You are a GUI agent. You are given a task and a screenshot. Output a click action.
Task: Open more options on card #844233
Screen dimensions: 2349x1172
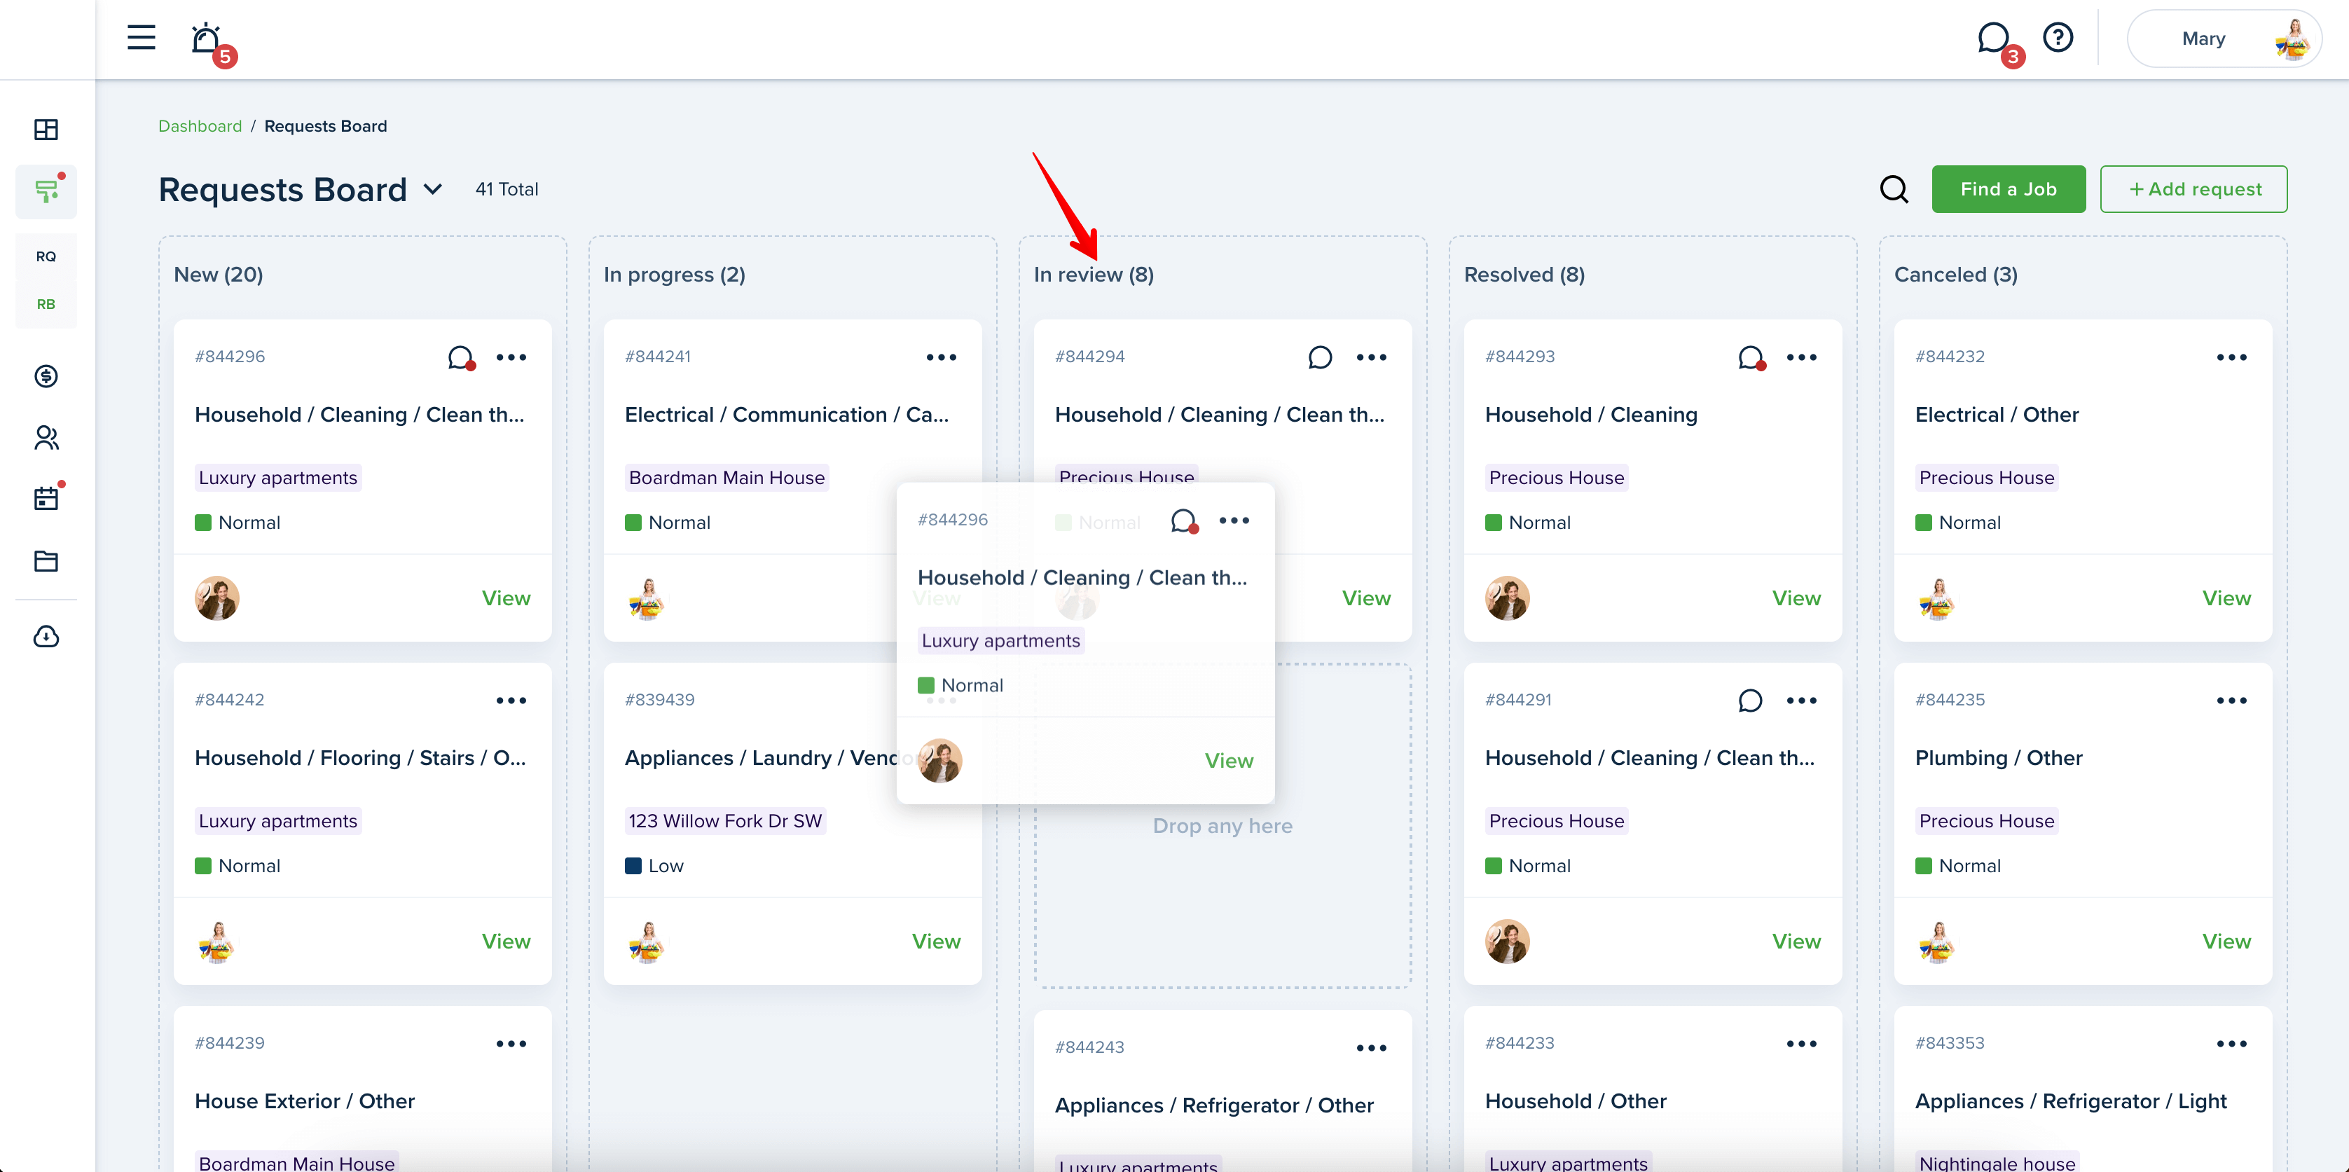pyautogui.click(x=1802, y=1043)
